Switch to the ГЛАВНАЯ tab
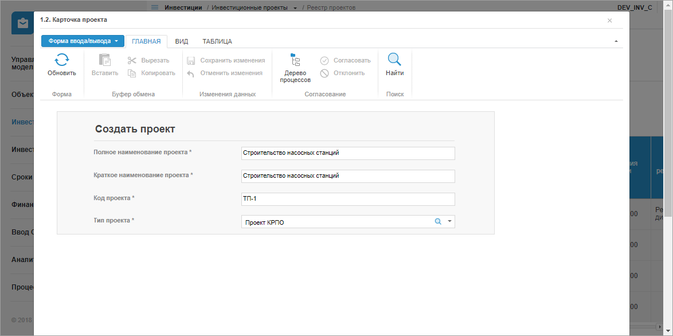 point(146,41)
